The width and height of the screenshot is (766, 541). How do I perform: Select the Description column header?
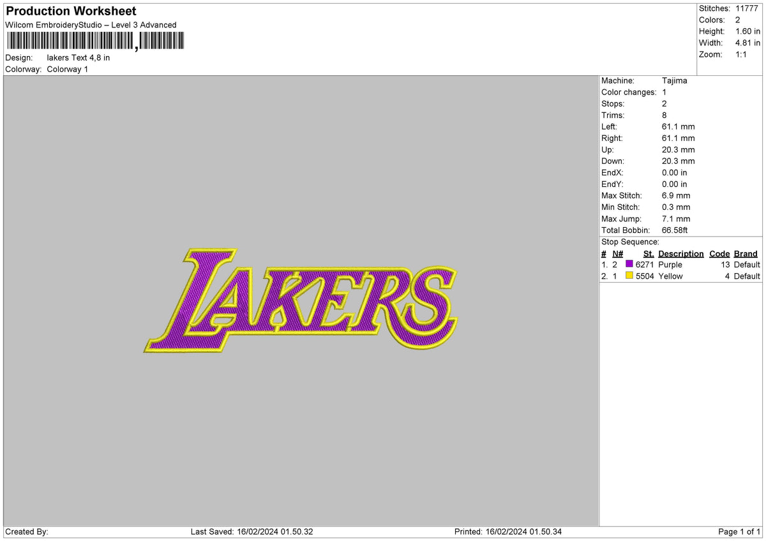click(681, 253)
